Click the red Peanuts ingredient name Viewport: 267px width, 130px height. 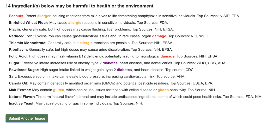click(16, 16)
